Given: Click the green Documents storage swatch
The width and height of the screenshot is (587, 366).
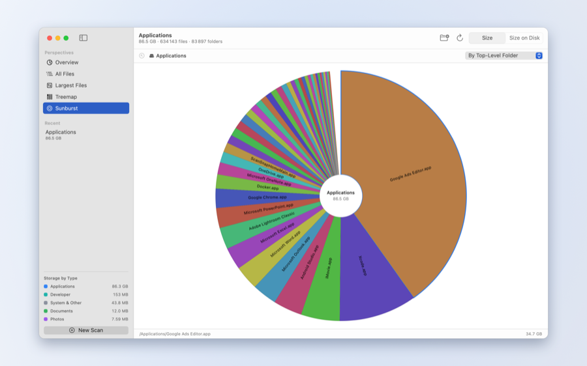Looking at the screenshot, I should (x=46, y=311).
